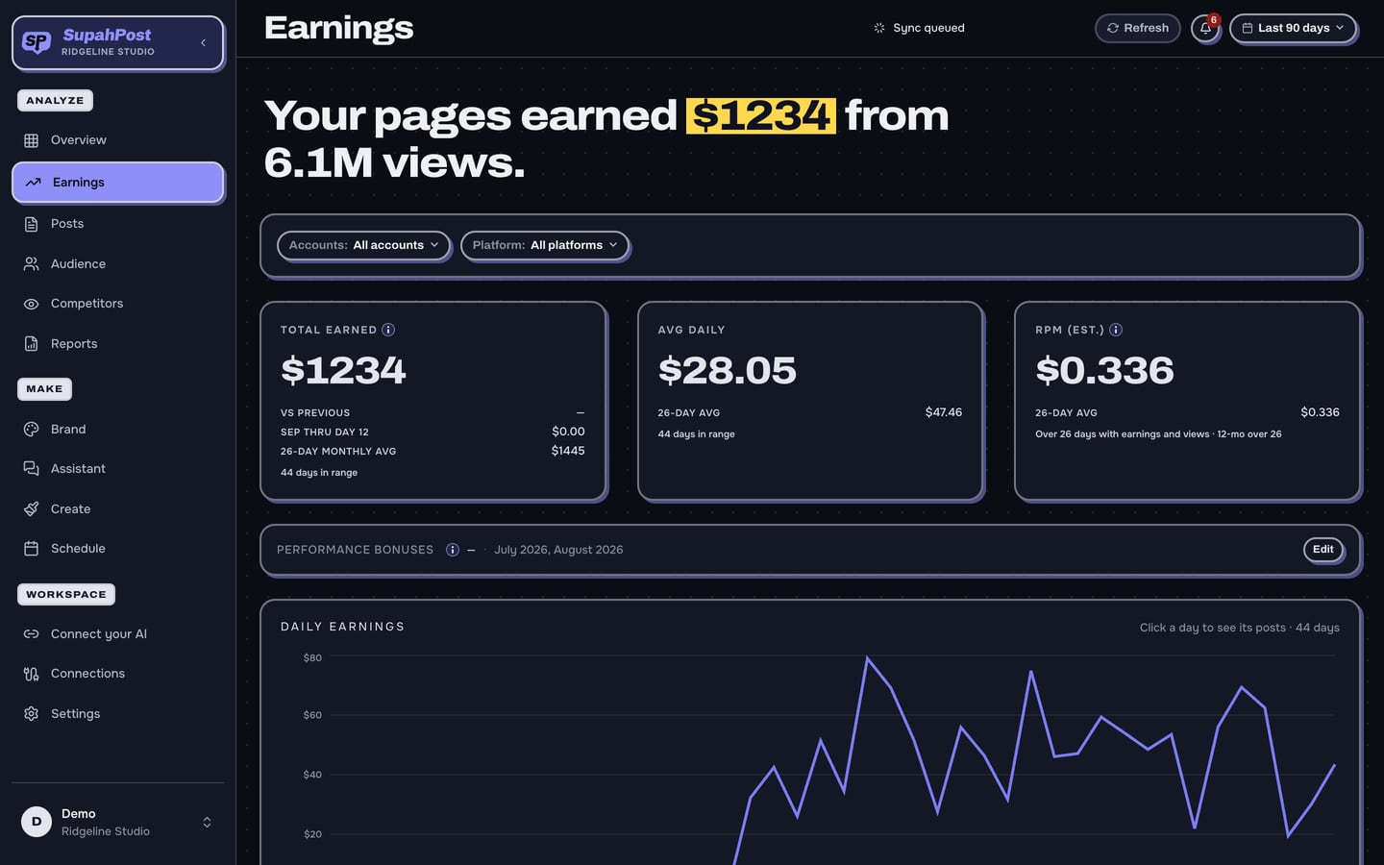This screenshot has height=865, width=1384.
Task: Click the Create brush icon
Action: tap(32, 509)
